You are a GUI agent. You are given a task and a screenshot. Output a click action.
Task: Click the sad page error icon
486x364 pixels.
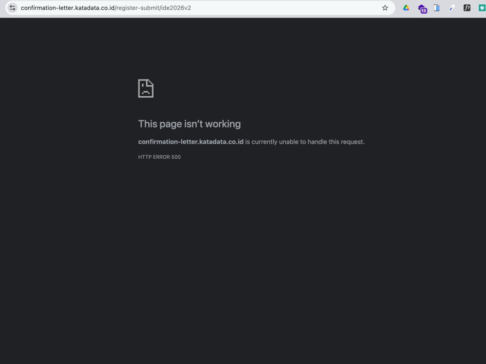pyautogui.click(x=146, y=88)
